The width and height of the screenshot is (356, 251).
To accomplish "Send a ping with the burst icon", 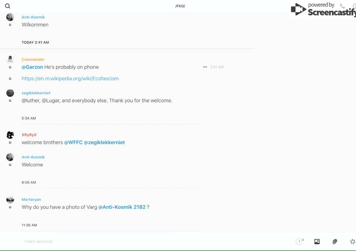I will 352,242.
